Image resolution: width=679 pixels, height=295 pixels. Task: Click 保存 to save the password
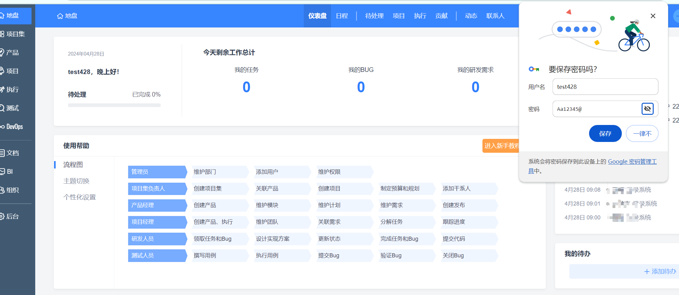tap(605, 134)
